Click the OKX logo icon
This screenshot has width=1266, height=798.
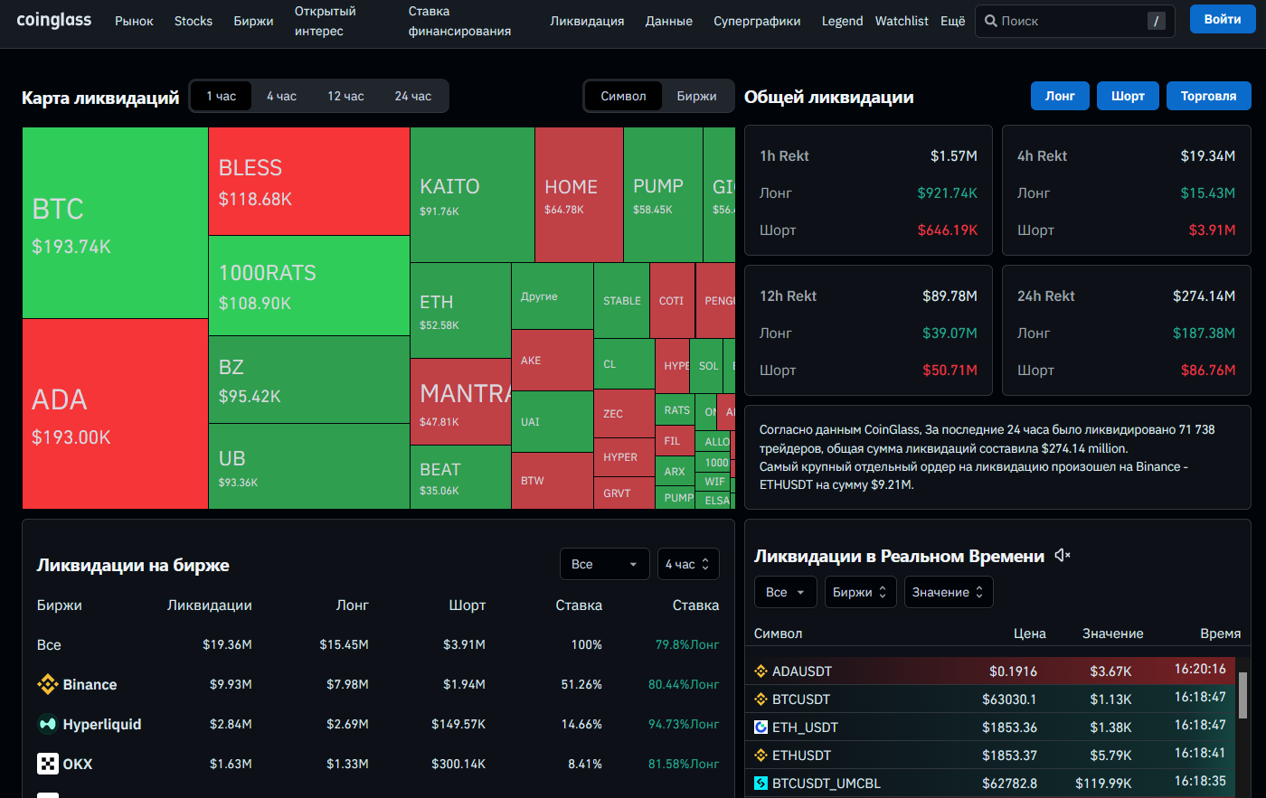[48, 764]
